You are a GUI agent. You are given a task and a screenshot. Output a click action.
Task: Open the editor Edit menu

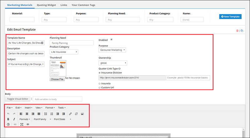(18, 108)
